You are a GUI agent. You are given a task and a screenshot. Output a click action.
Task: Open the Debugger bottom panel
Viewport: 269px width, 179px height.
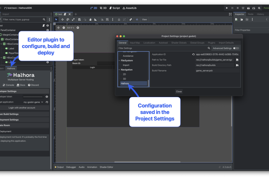(x=71, y=167)
